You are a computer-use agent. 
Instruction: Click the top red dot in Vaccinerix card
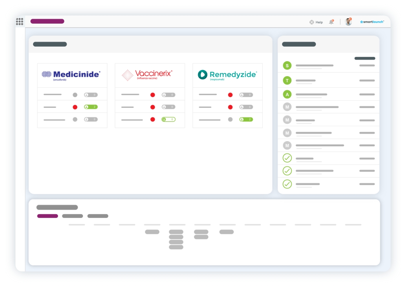tap(153, 95)
